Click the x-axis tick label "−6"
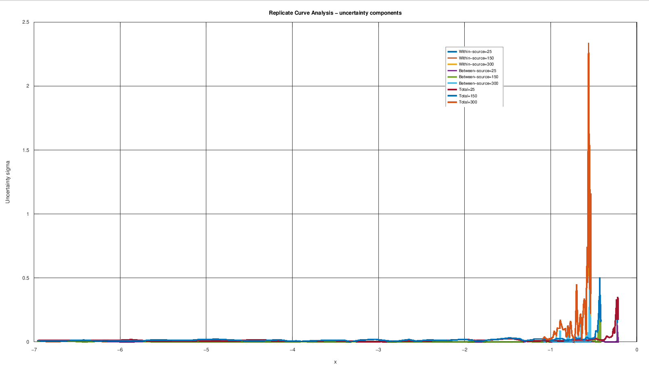This screenshot has width=649, height=366. [x=120, y=350]
